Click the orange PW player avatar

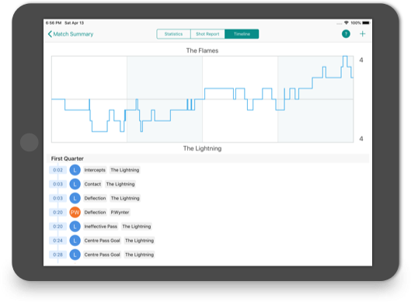(x=75, y=213)
